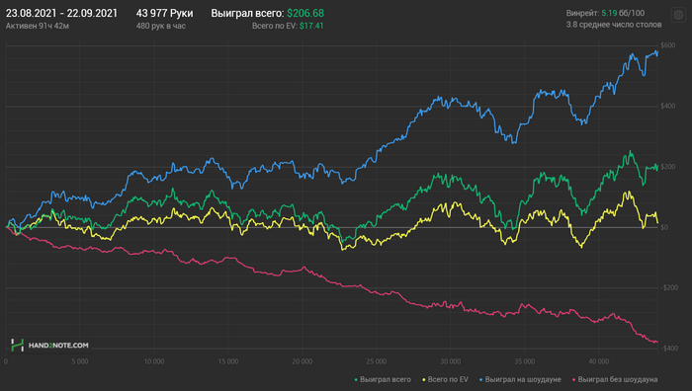Click the blue legend dot for showdown winnings

pyautogui.click(x=481, y=380)
